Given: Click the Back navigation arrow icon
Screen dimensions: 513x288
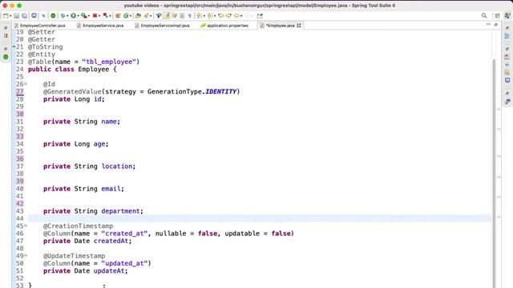Looking at the screenshot, I should pos(237,16).
